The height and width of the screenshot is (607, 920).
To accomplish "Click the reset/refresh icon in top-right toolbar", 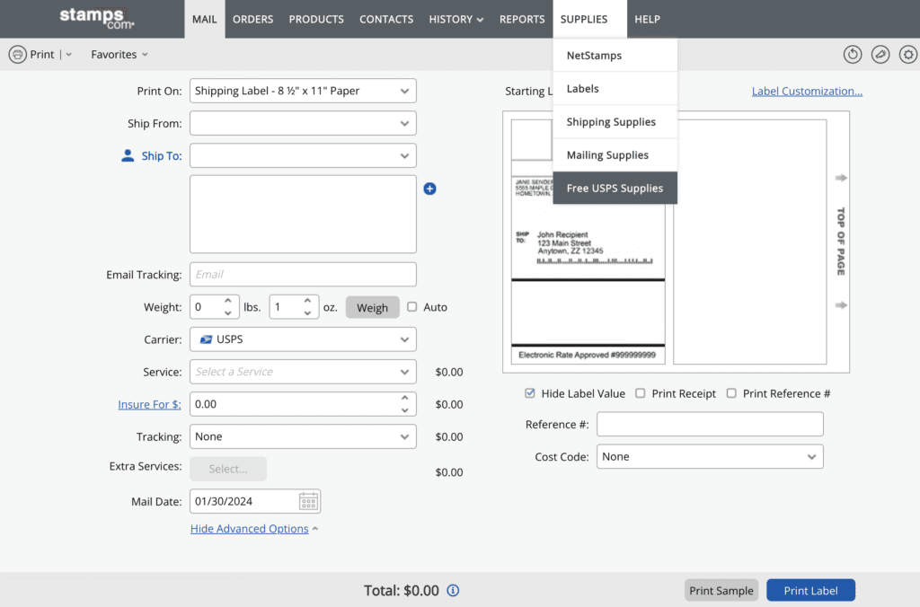I will point(853,55).
